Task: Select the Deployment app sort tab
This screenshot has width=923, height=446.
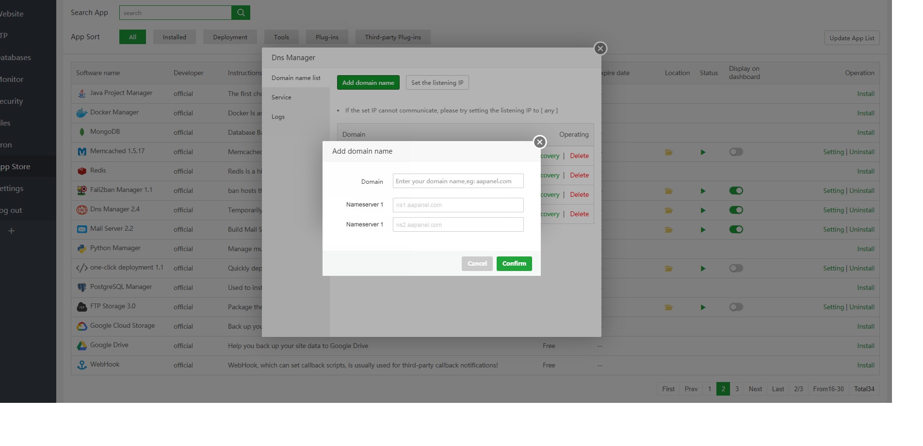Action: (x=230, y=37)
